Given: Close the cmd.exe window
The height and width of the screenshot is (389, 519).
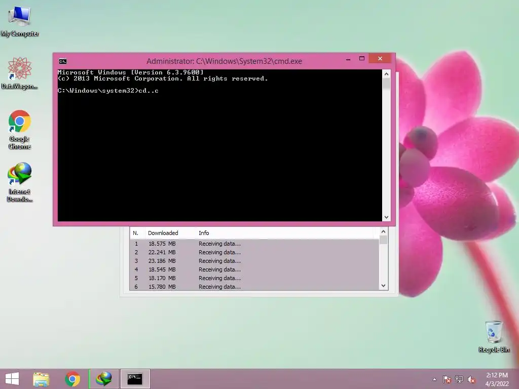Looking at the screenshot, I should click(x=380, y=59).
